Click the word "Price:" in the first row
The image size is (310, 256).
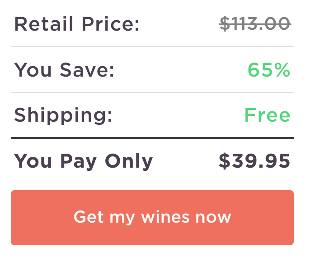[110, 24]
